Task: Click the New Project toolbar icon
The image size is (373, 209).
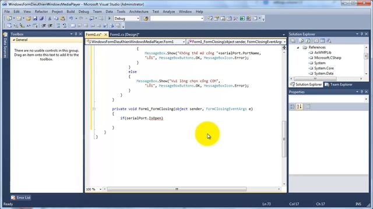Action: click(x=9, y=18)
